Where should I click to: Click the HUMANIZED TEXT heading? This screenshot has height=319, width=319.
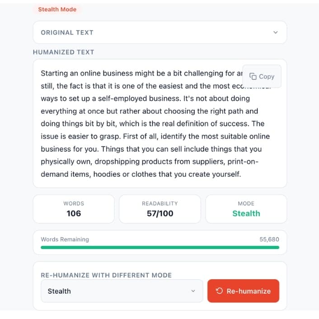click(x=63, y=52)
